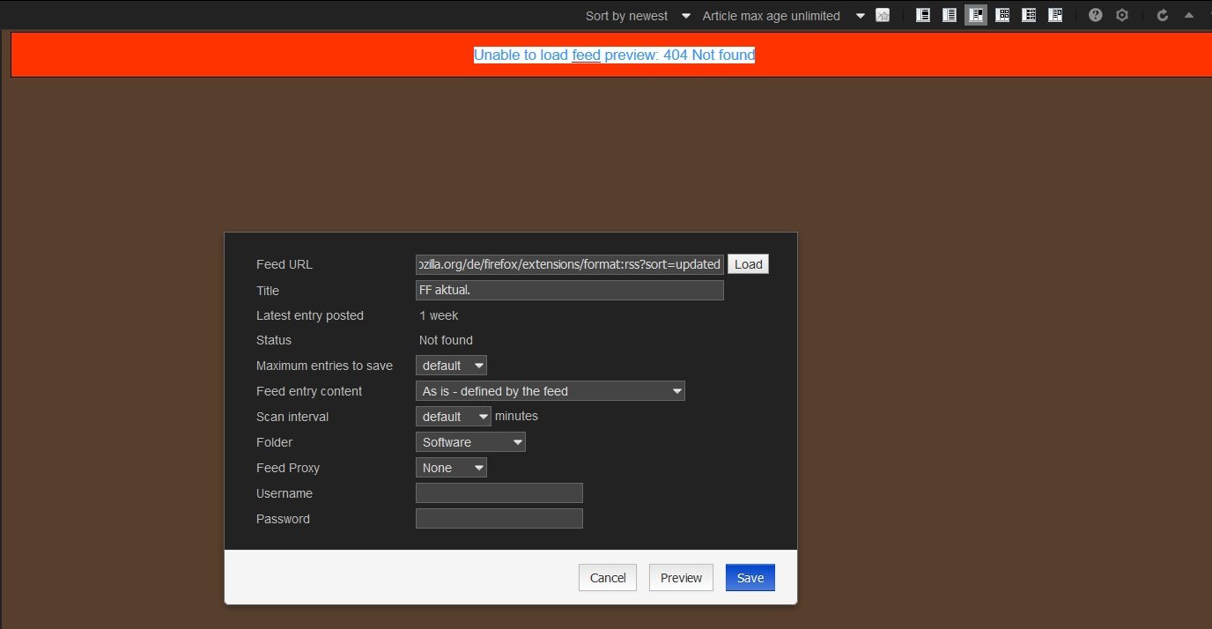Viewport: 1212px width, 629px height.
Task: Switch to the second list layout icon
Action: [950, 16]
